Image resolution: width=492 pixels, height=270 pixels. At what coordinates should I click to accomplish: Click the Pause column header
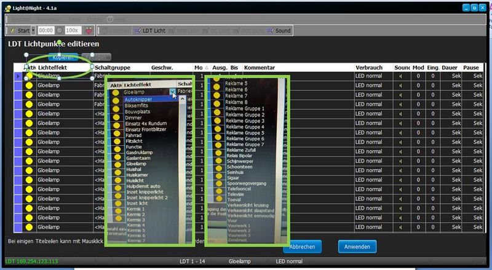(471, 68)
